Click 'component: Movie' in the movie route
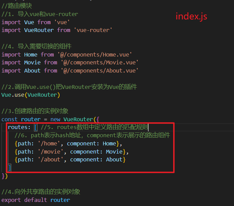 pos(96,152)
